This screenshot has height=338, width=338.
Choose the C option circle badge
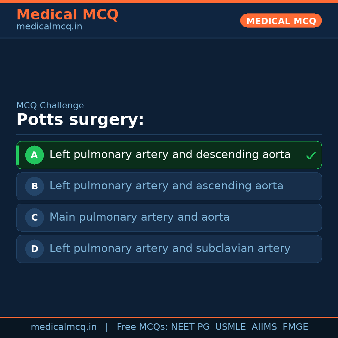tap(34, 218)
